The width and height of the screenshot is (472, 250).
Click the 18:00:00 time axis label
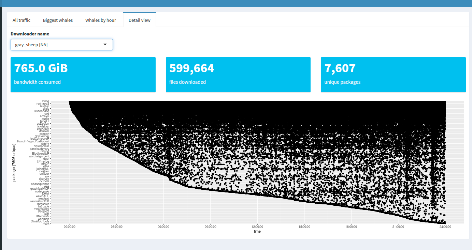coord(351,226)
